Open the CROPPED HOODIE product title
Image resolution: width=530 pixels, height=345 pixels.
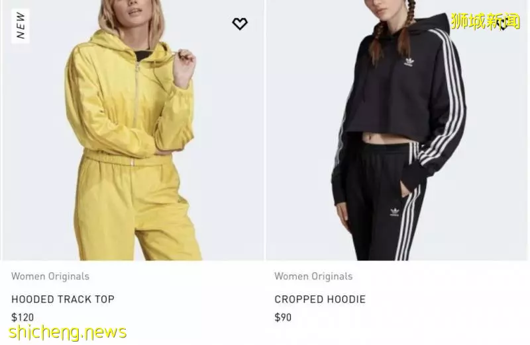[320, 299]
